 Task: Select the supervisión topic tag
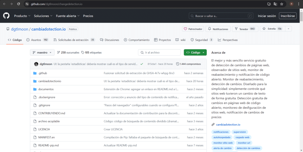(240, 132)
